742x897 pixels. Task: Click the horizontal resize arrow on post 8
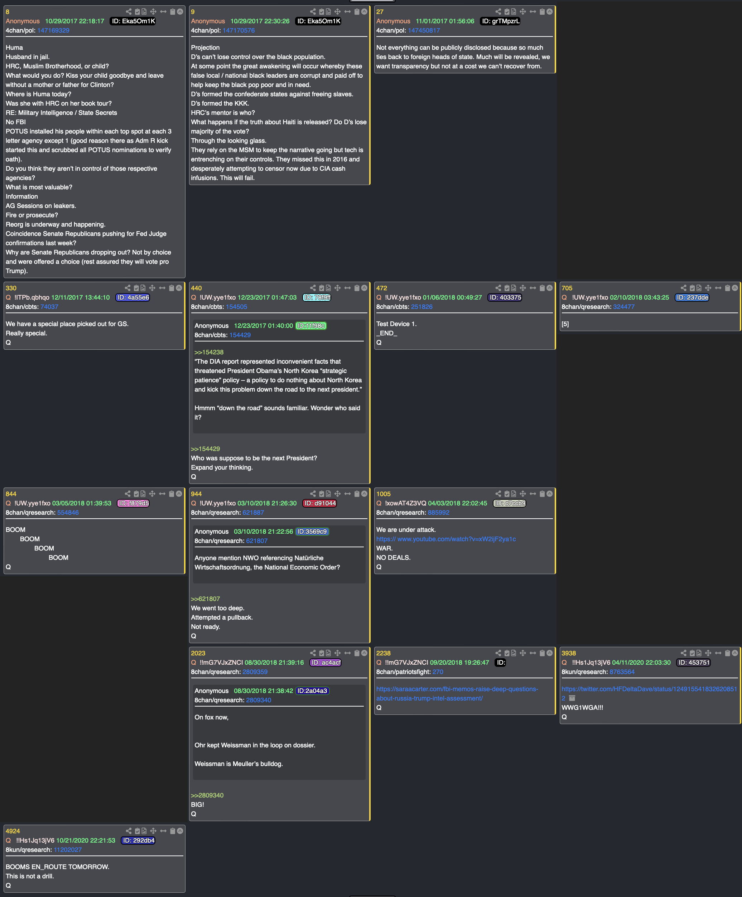tap(163, 11)
